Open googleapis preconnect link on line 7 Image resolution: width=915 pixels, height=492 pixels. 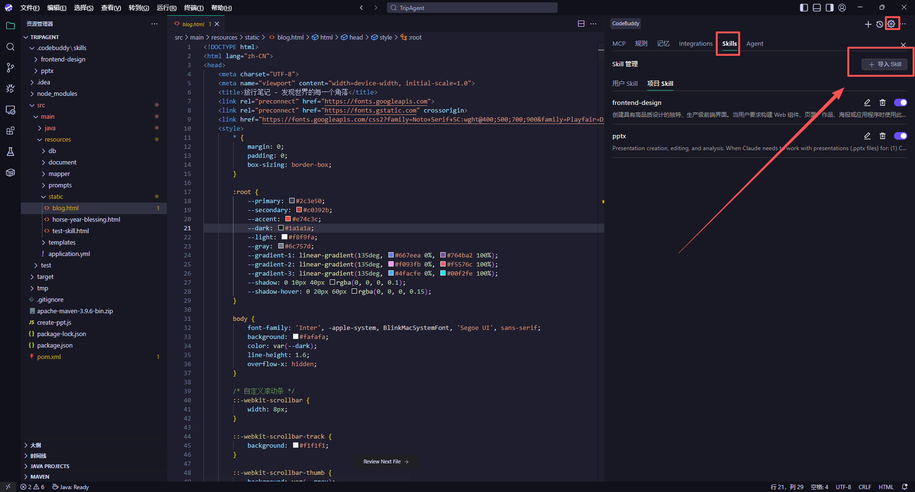pyautogui.click(x=376, y=102)
